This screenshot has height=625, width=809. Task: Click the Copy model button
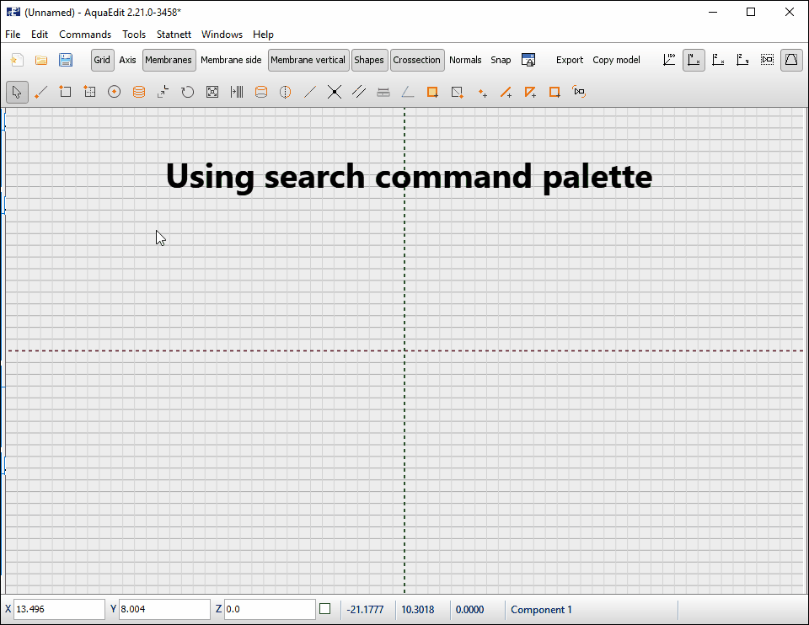(x=617, y=60)
